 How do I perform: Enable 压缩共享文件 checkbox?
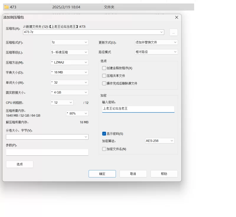pos(104,76)
